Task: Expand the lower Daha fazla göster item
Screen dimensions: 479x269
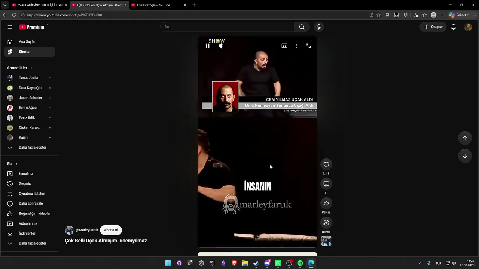Action: 30,244
